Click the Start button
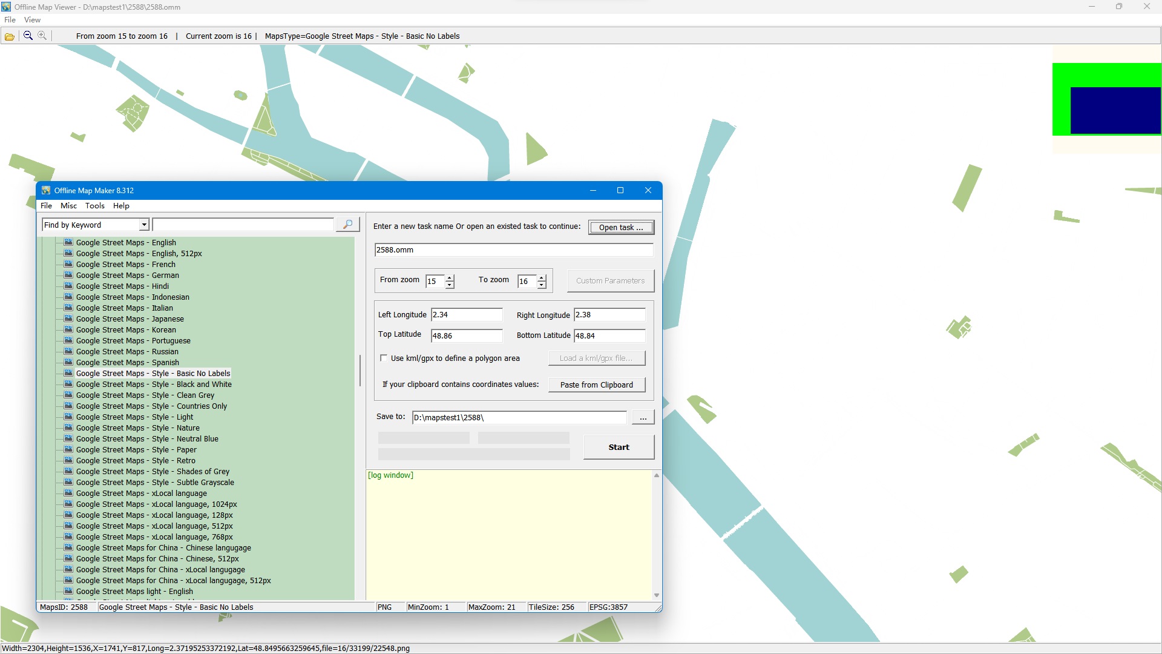Image resolution: width=1162 pixels, height=654 pixels. click(619, 447)
